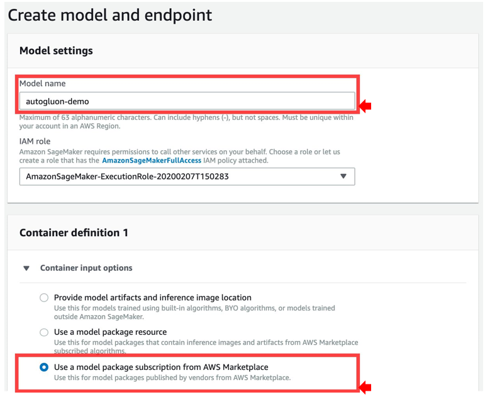Select the AWS Marketplace model package subscription radio

point(44,367)
